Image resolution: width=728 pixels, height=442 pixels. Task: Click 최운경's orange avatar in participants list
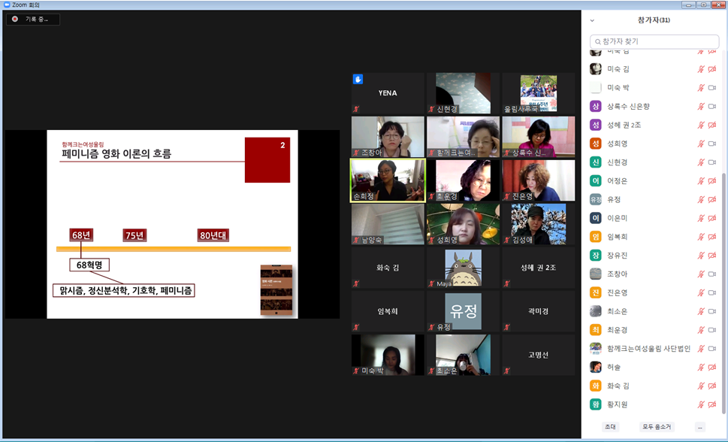[596, 329]
